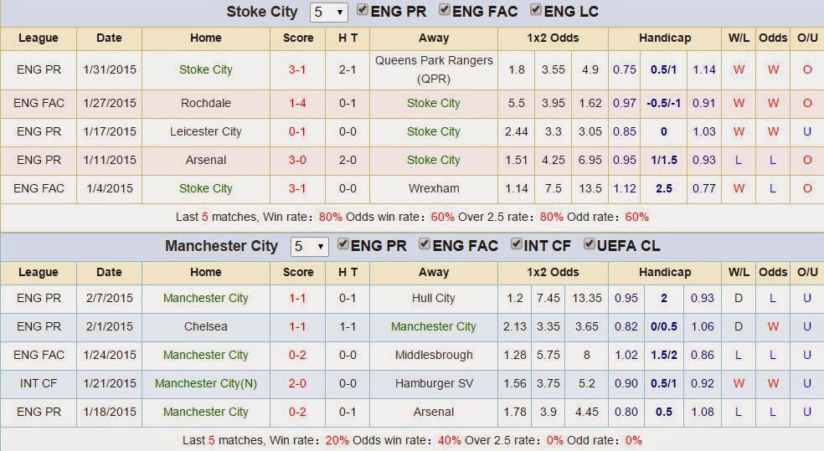Open Stoke City match count dropdown

point(329,12)
